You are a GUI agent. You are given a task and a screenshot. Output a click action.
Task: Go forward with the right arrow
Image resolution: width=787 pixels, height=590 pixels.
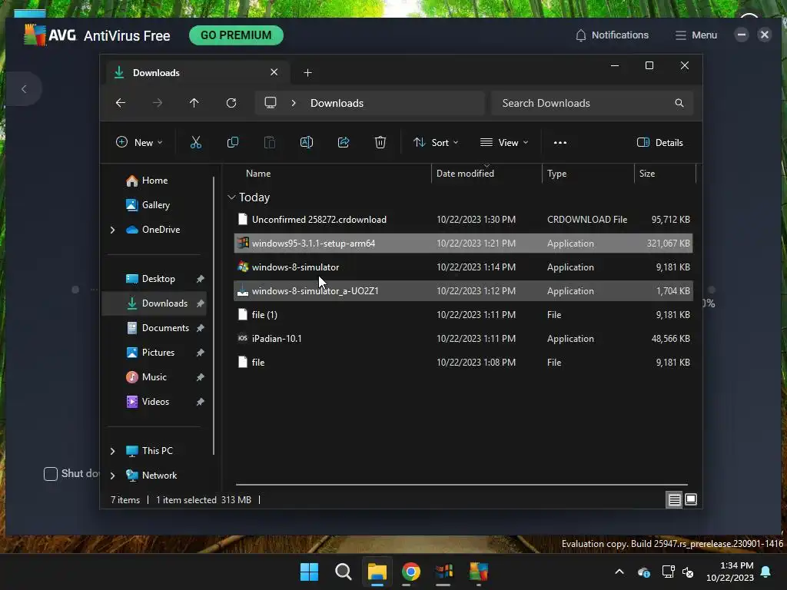[158, 103]
